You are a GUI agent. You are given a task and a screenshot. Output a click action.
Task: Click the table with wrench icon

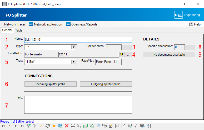(x=142, y=126)
